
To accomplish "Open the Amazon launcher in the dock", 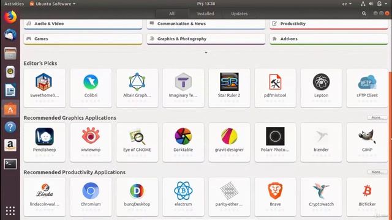I will tap(10, 145).
